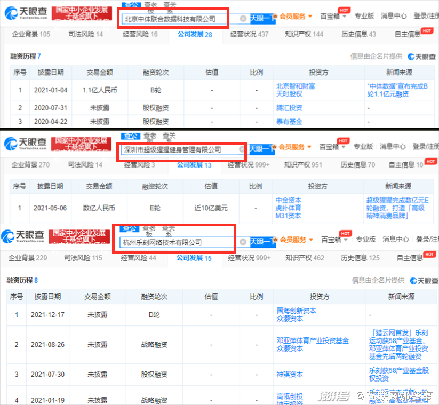Expand 百宝箱 menu in the 北京中体 header
The image size is (439, 405).
click(x=333, y=16)
